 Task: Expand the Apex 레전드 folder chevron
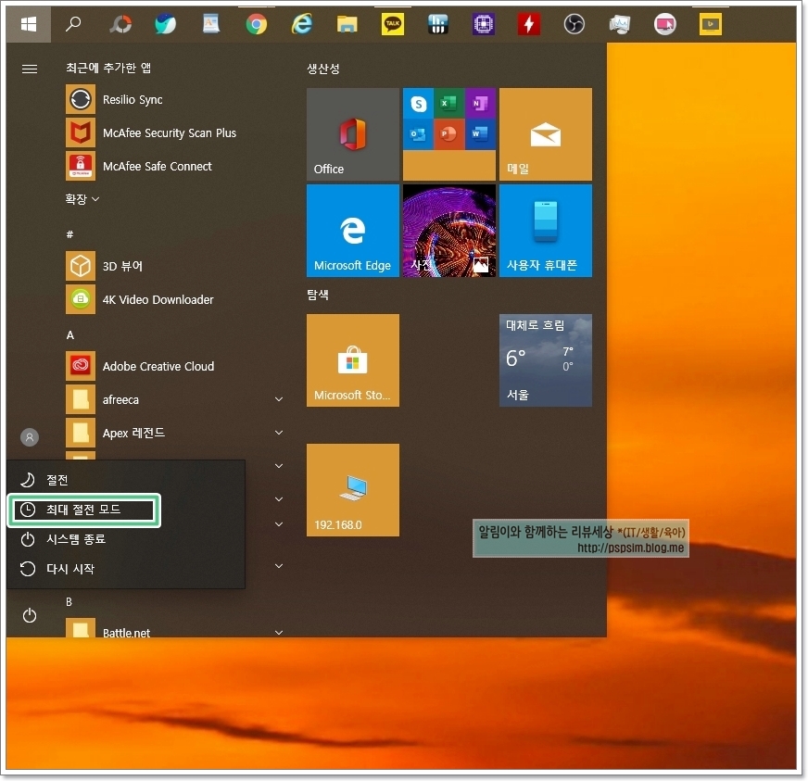click(x=279, y=433)
